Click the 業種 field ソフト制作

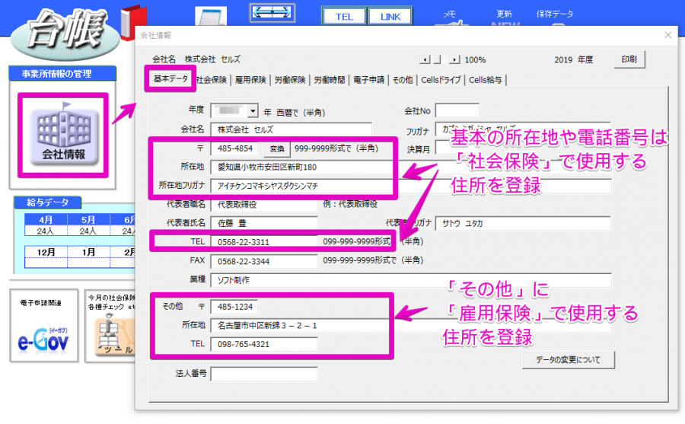pos(411,280)
